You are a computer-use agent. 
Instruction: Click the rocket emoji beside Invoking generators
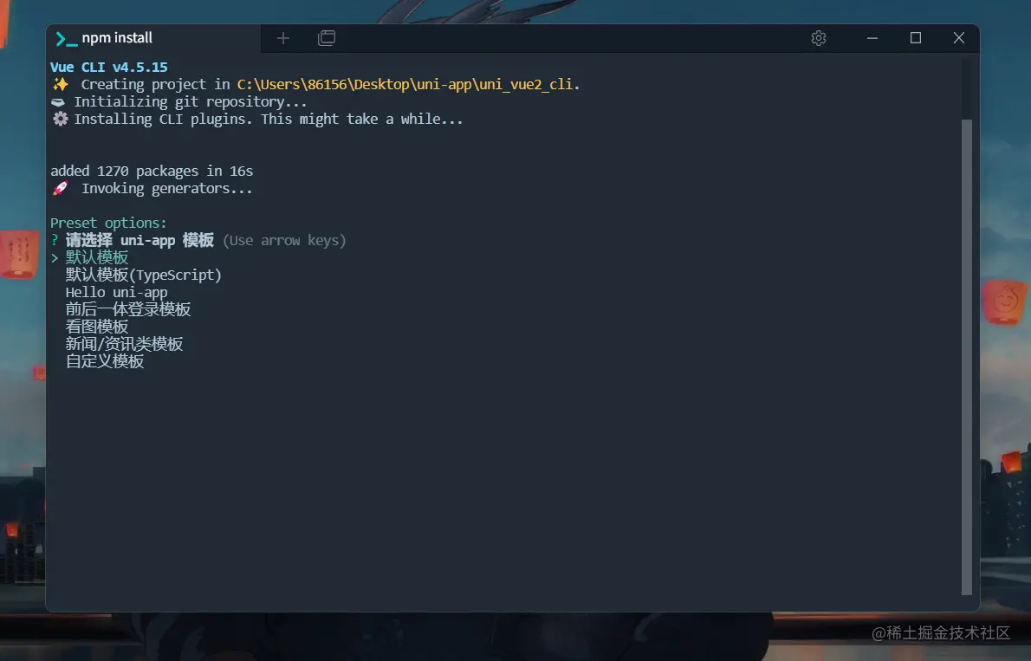(60, 189)
